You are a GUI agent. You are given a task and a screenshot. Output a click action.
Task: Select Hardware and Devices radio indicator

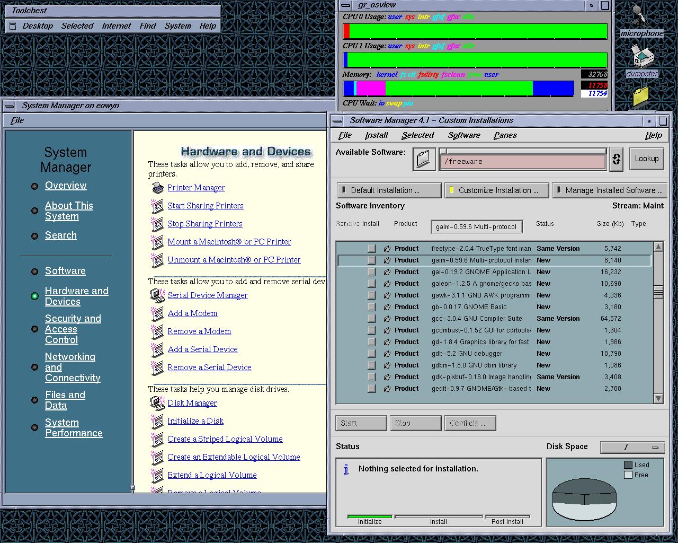coord(35,296)
